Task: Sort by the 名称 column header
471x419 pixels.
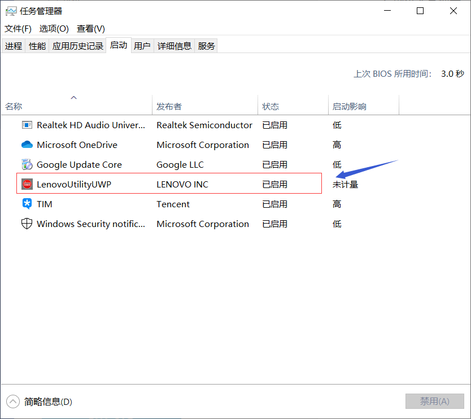Action: click(x=77, y=105)
